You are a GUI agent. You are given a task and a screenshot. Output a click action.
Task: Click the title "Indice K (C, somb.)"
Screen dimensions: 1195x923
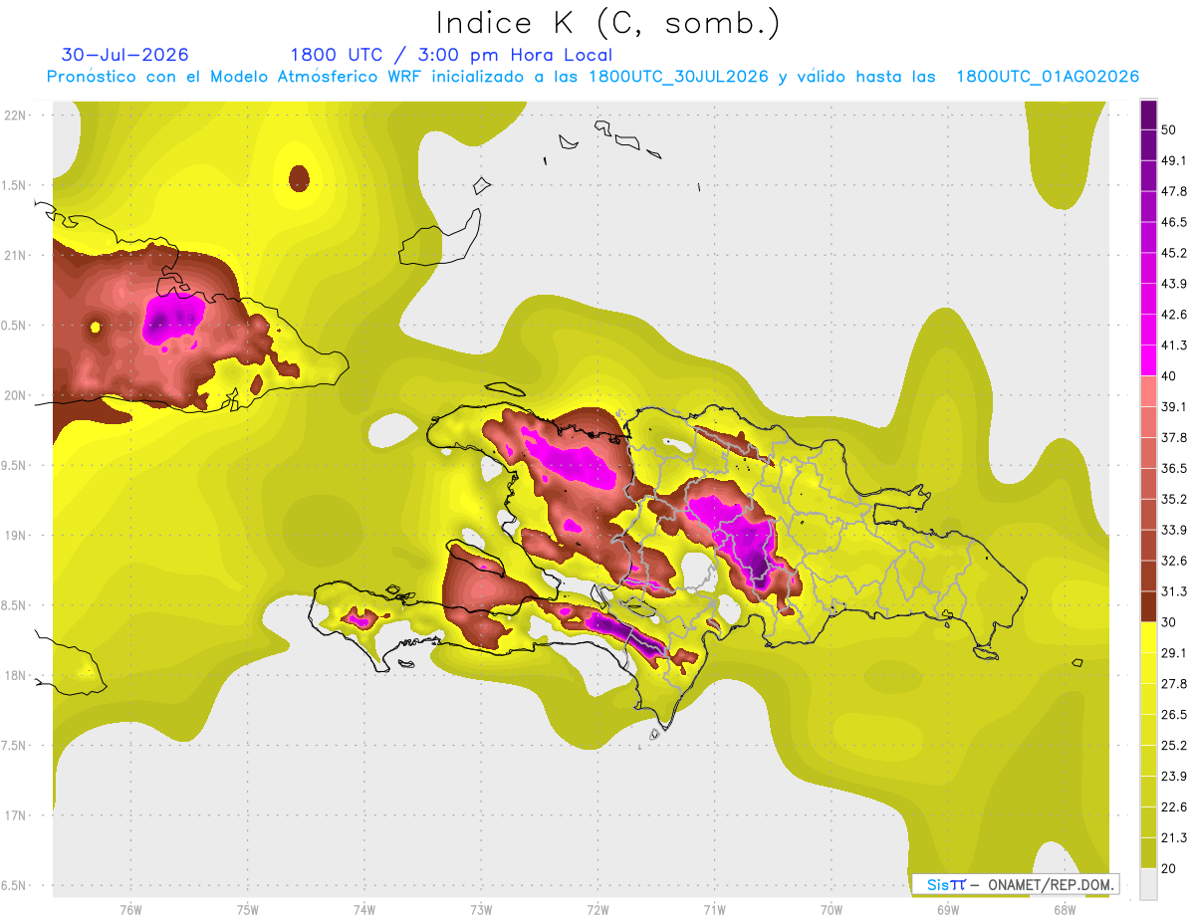(607, 23)
